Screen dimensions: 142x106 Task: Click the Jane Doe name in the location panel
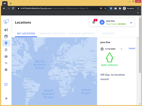point(105,42)
